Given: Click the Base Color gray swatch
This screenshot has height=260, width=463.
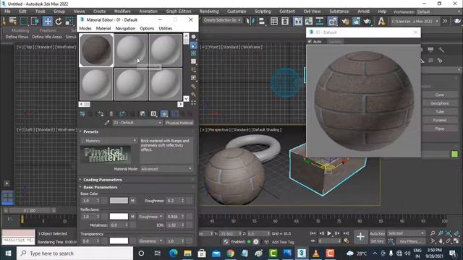Looking at the screenshot, I should (x=119, y=201).
